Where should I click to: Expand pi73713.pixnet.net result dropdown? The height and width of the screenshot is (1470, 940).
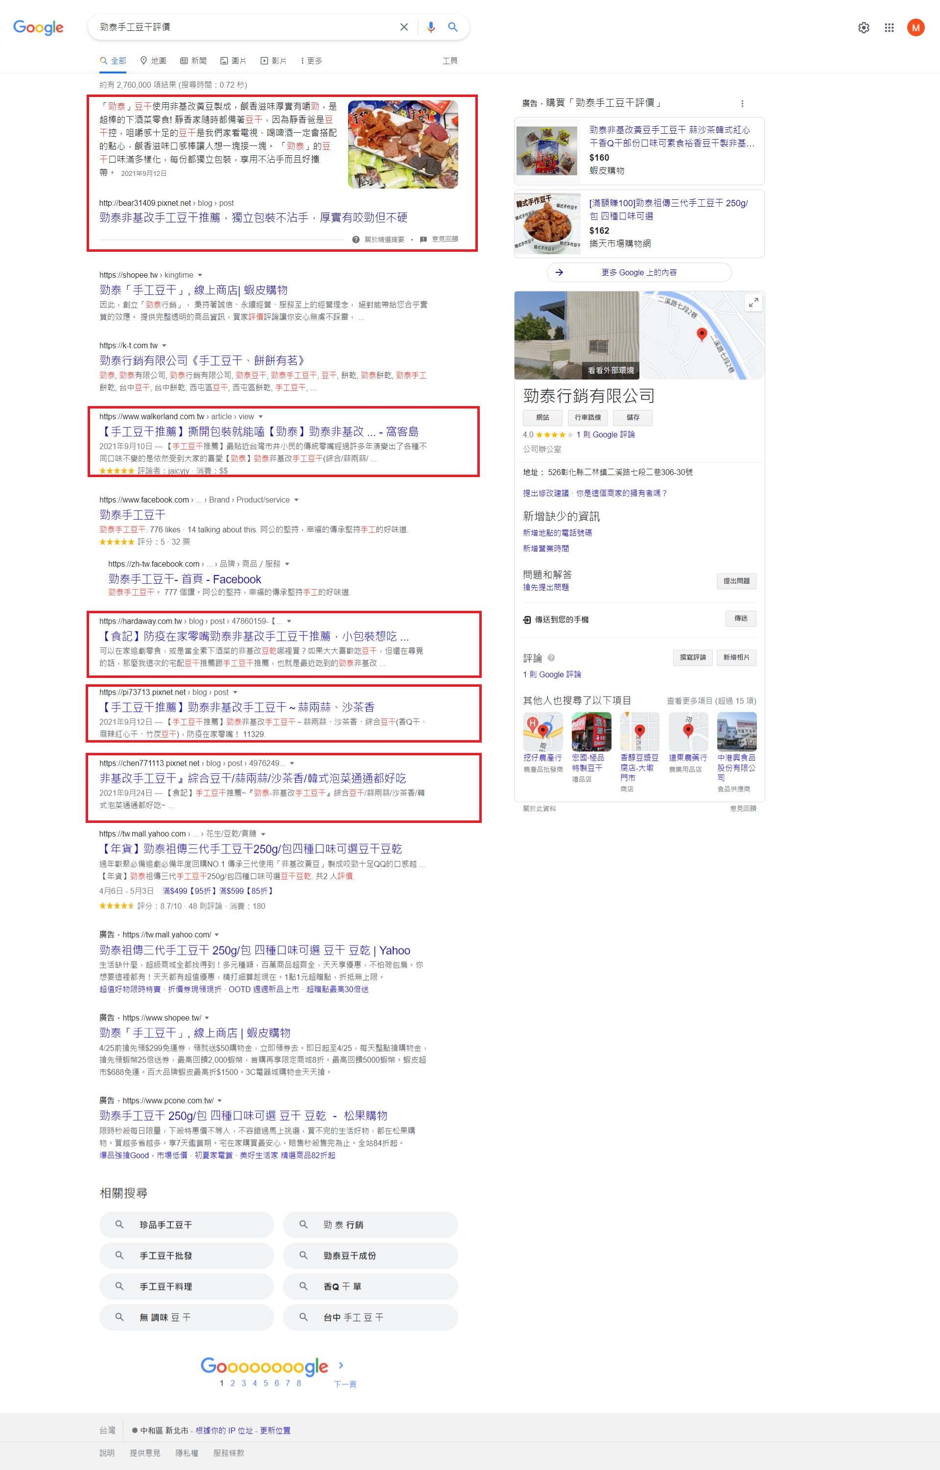(235, 692)
